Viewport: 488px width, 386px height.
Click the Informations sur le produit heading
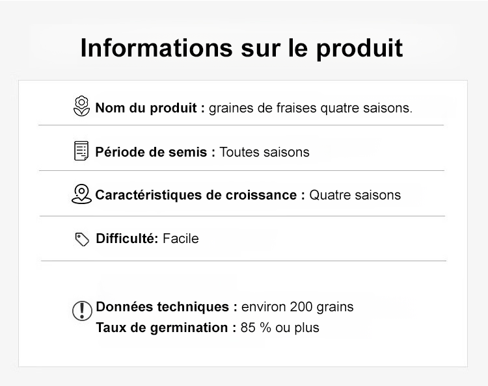pos(242,48)
